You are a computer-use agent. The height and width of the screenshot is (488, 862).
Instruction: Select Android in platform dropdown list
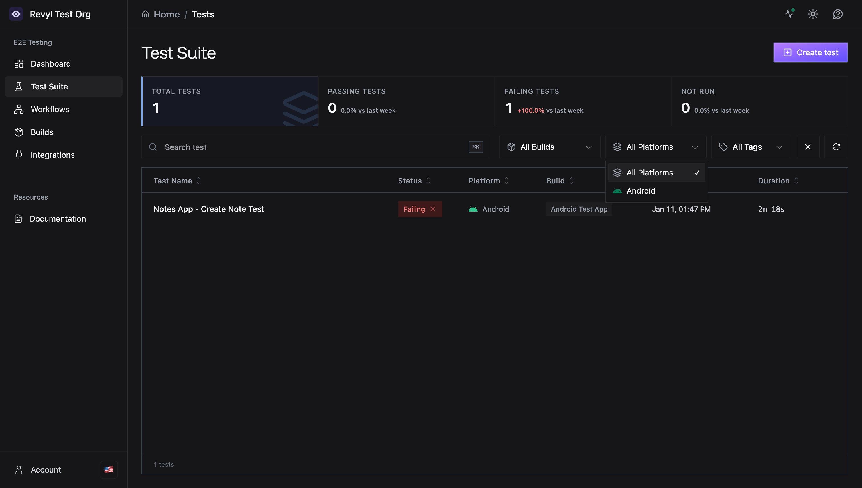(x=641, y=191)
